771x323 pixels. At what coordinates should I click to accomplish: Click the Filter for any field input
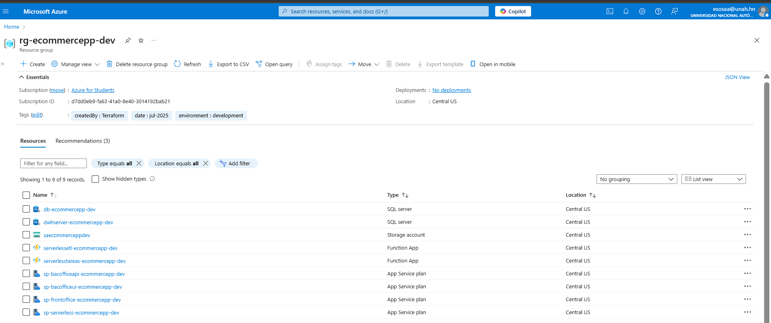click(53, 163)
